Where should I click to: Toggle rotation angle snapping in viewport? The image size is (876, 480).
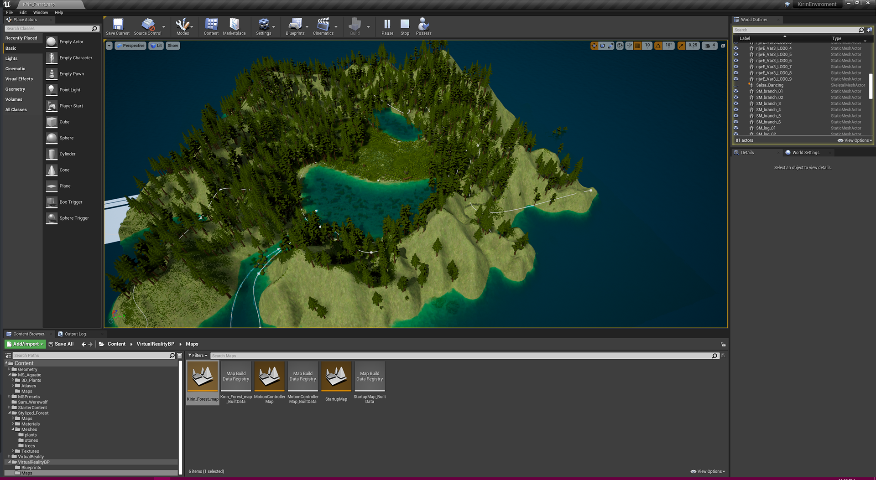coord(658,46)
